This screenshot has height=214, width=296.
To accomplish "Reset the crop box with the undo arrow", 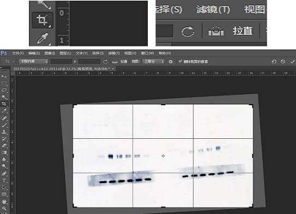I will (x=274, y=62).
